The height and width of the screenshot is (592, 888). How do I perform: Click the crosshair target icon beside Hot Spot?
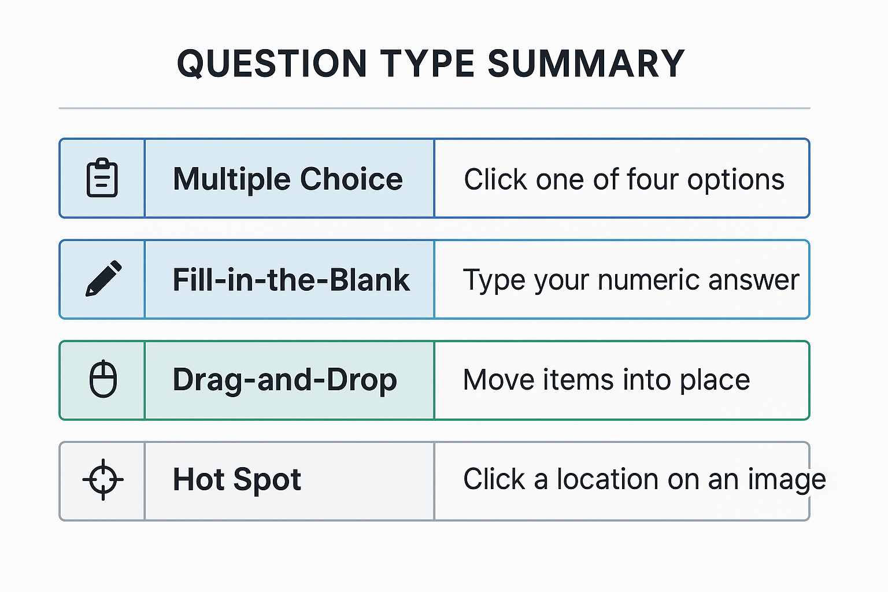(x=103, y=479)
